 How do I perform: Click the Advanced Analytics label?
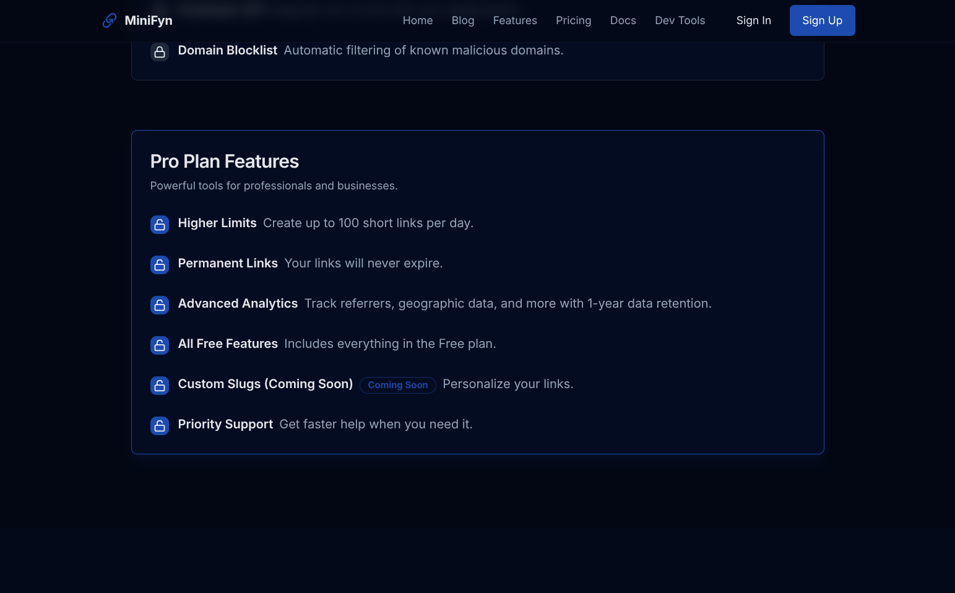click(x=238, y=303)
